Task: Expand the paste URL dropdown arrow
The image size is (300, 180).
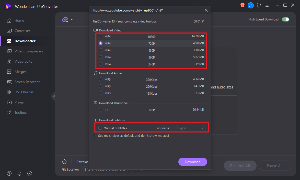Action: 72,20
